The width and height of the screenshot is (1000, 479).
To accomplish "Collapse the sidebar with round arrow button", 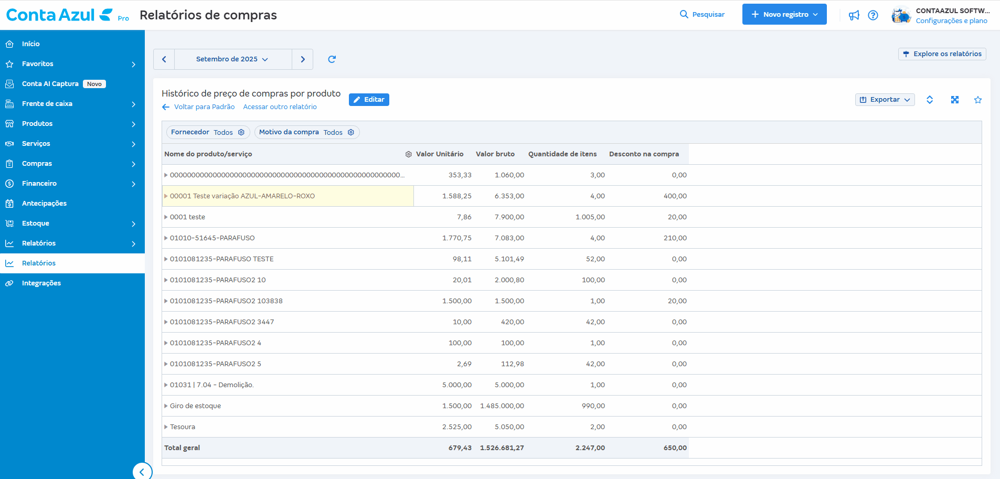I will [x=142, y=472].
